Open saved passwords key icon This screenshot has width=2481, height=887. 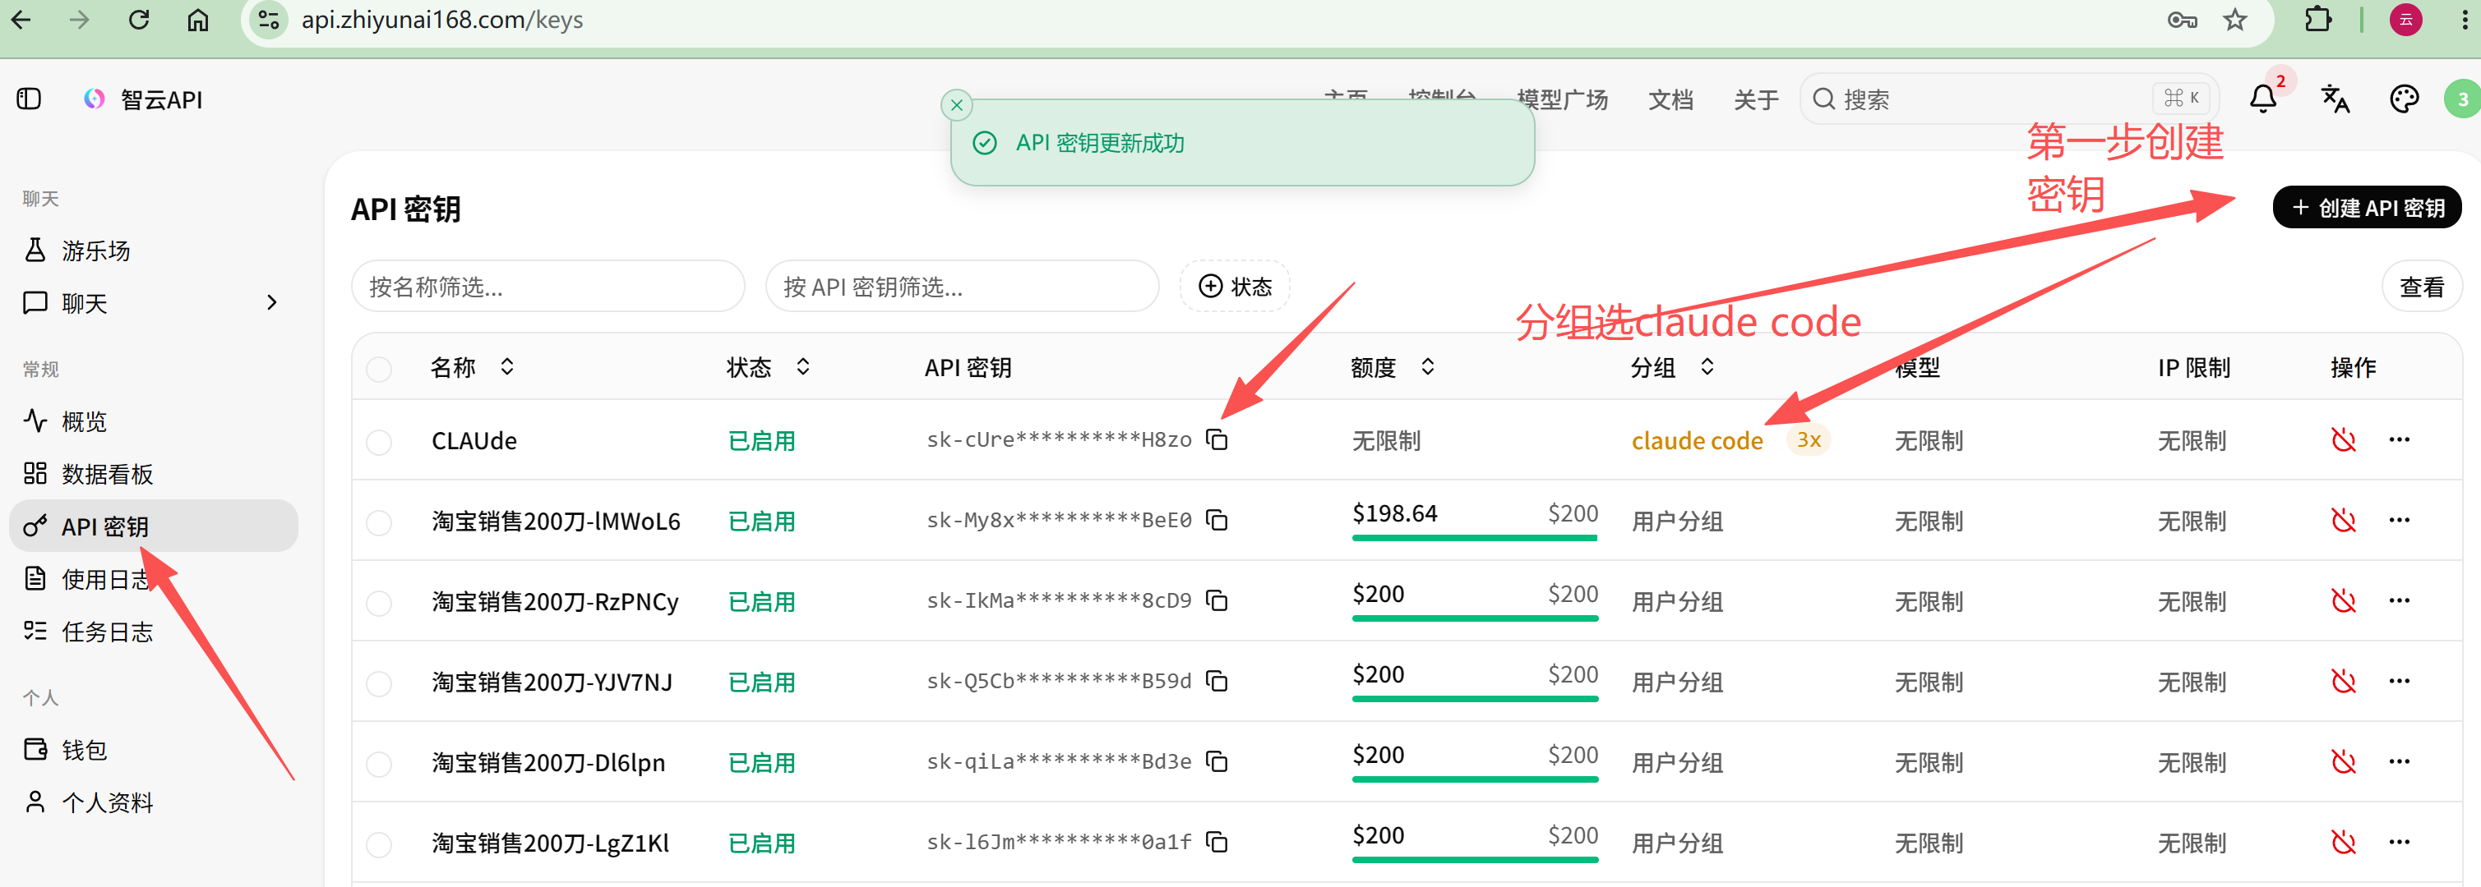(x=2183, y=21)
